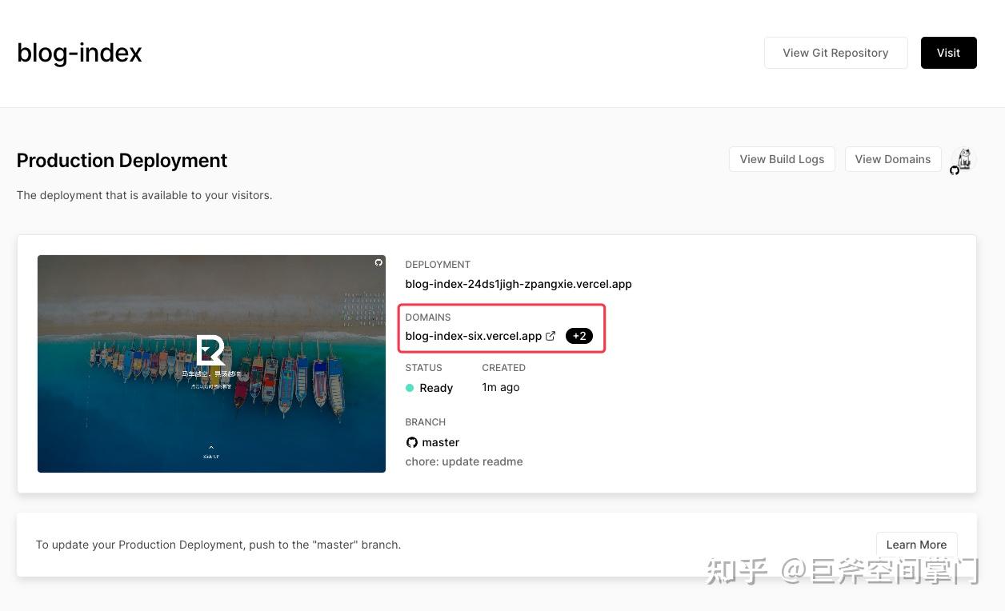Click the GitHub icon on the preview thumbnail
This screenshot has width=1005, height=611.
(x=378, y=262)
